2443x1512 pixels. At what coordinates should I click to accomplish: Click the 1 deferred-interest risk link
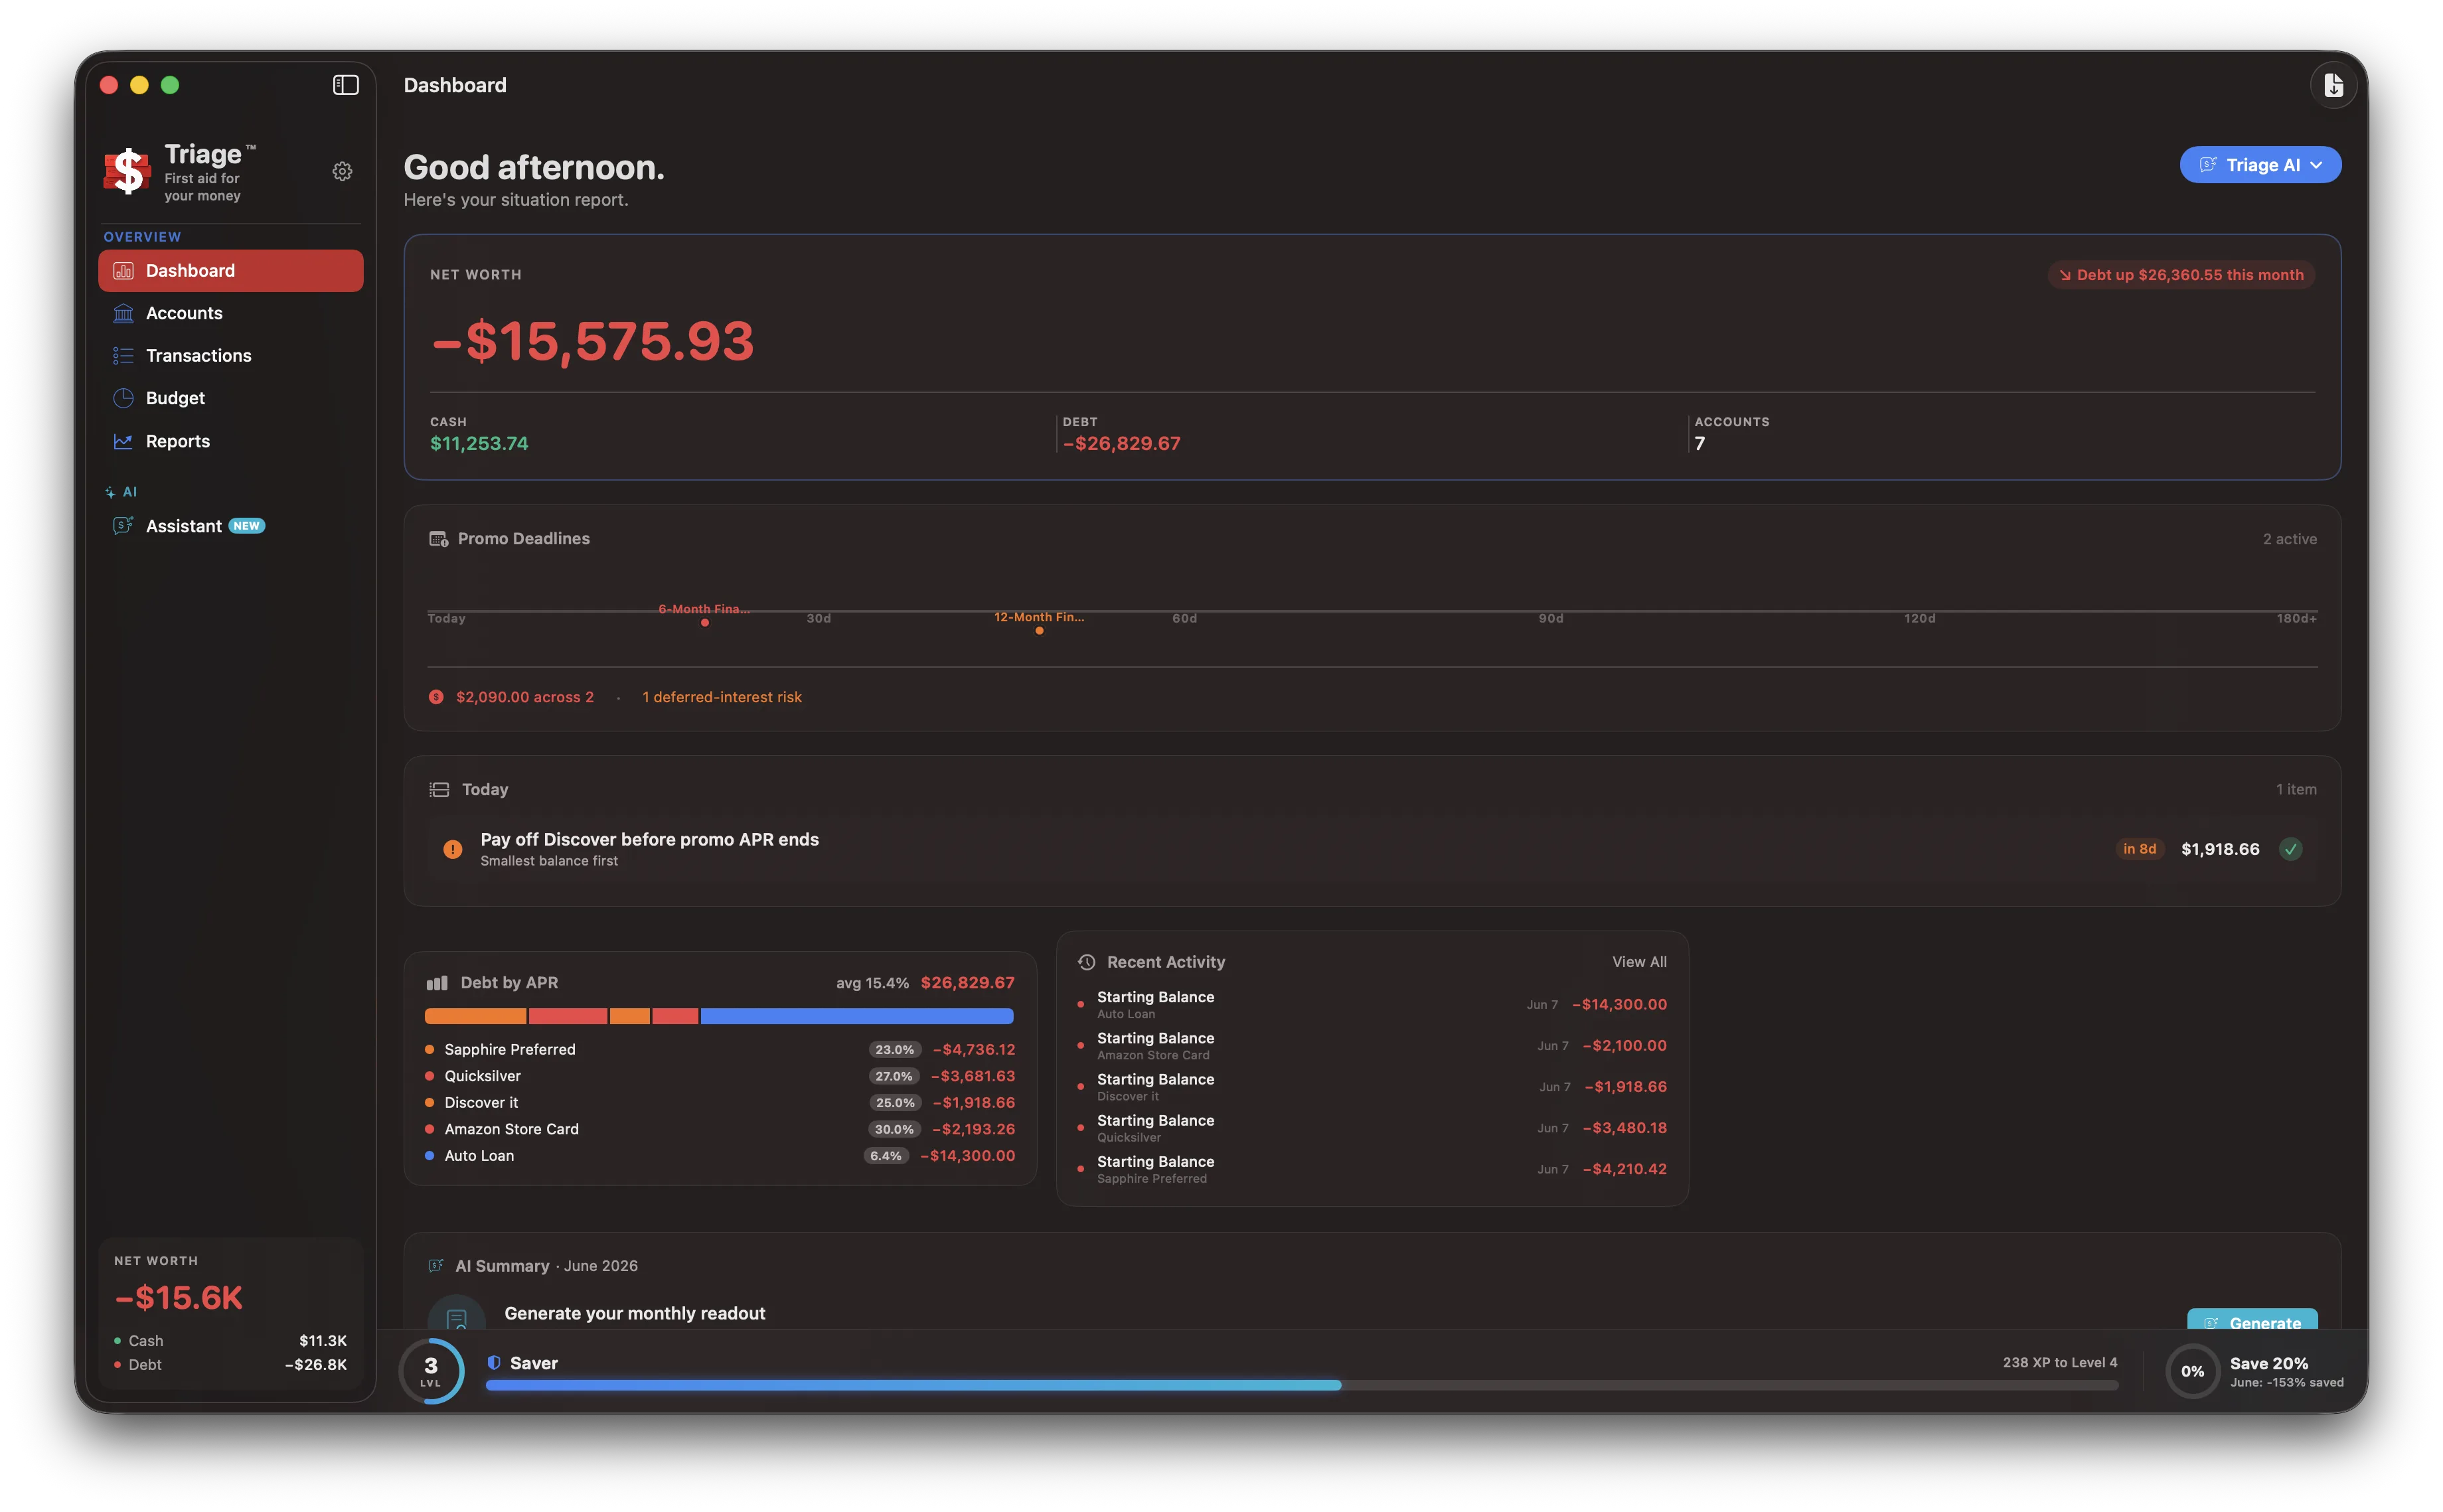point(722,697)
